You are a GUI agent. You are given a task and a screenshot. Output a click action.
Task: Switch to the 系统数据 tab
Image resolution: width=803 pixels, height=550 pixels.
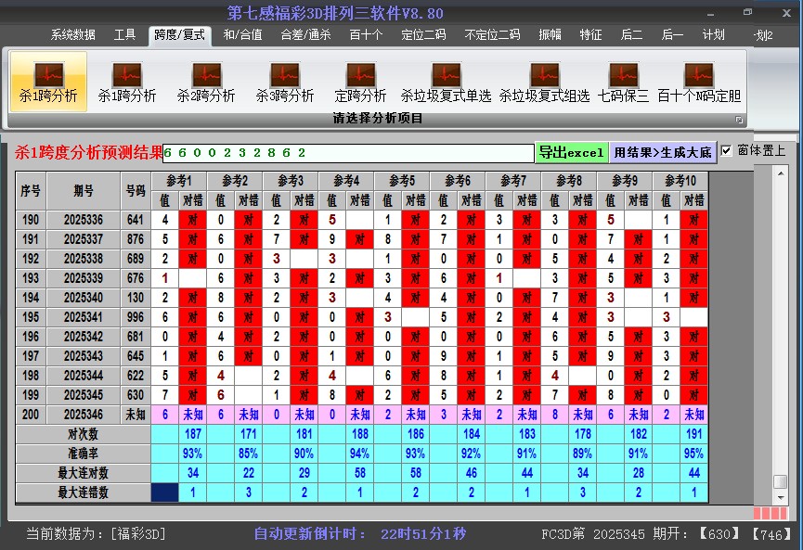(73, 35)
